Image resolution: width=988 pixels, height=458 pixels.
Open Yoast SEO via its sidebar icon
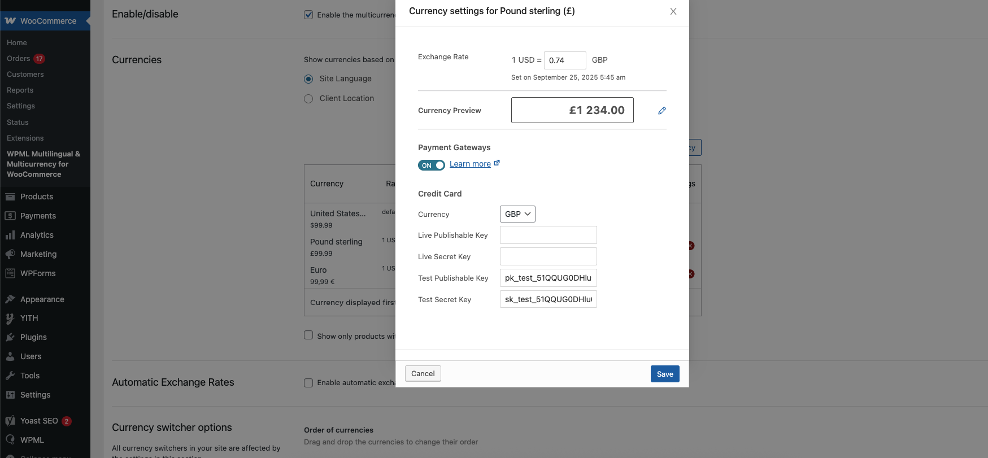pos(10,421)
